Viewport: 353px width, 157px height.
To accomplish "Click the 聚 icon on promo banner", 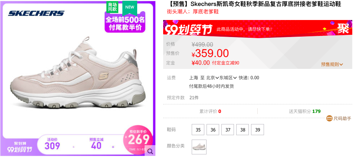I will (x=343, y=29).
